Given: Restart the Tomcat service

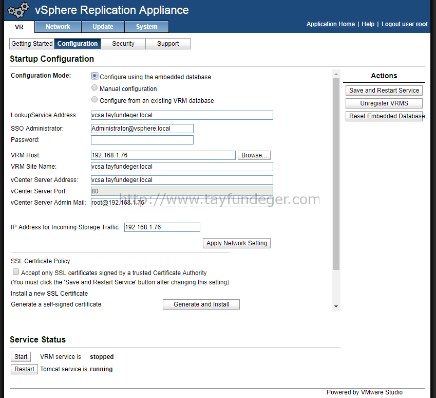Looking at the screenshot, I should [x=24, y=369].
